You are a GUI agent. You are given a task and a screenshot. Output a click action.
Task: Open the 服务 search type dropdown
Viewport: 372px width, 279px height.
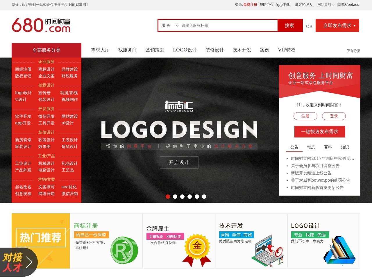click(x=170, y=26)
